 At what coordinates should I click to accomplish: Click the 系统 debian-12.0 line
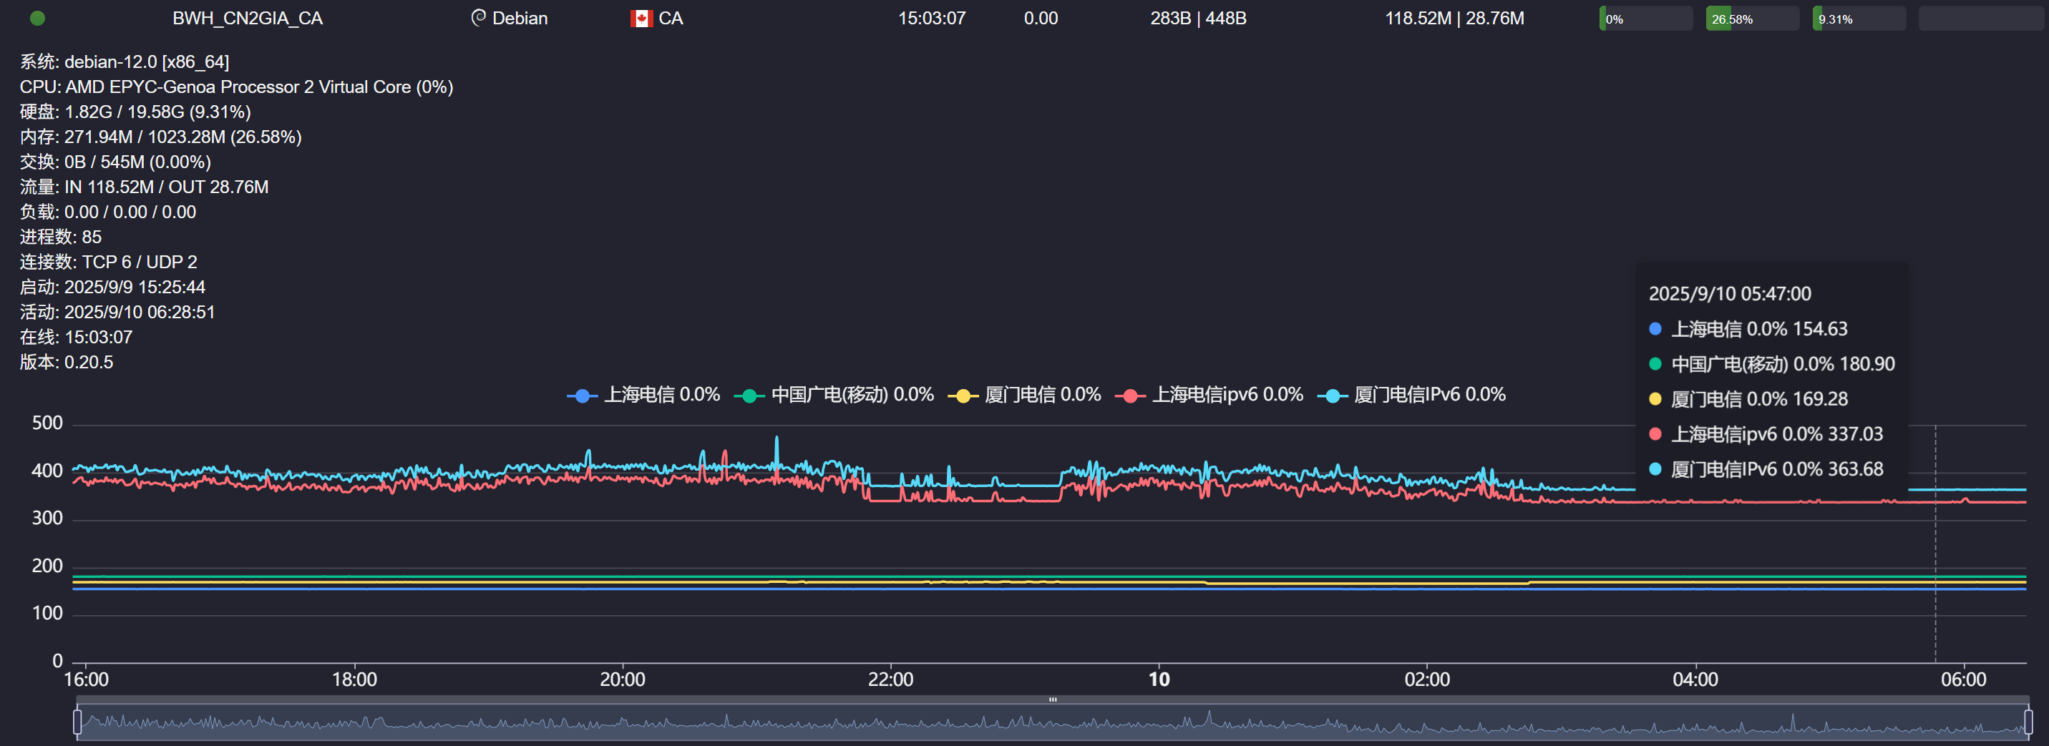[x=124, y=62]
